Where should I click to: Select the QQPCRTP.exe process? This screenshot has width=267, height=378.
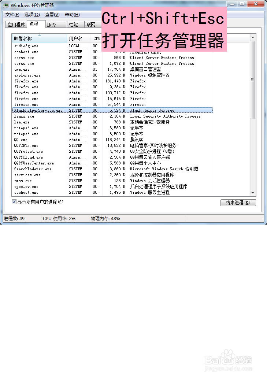click(x=112, y=146)
